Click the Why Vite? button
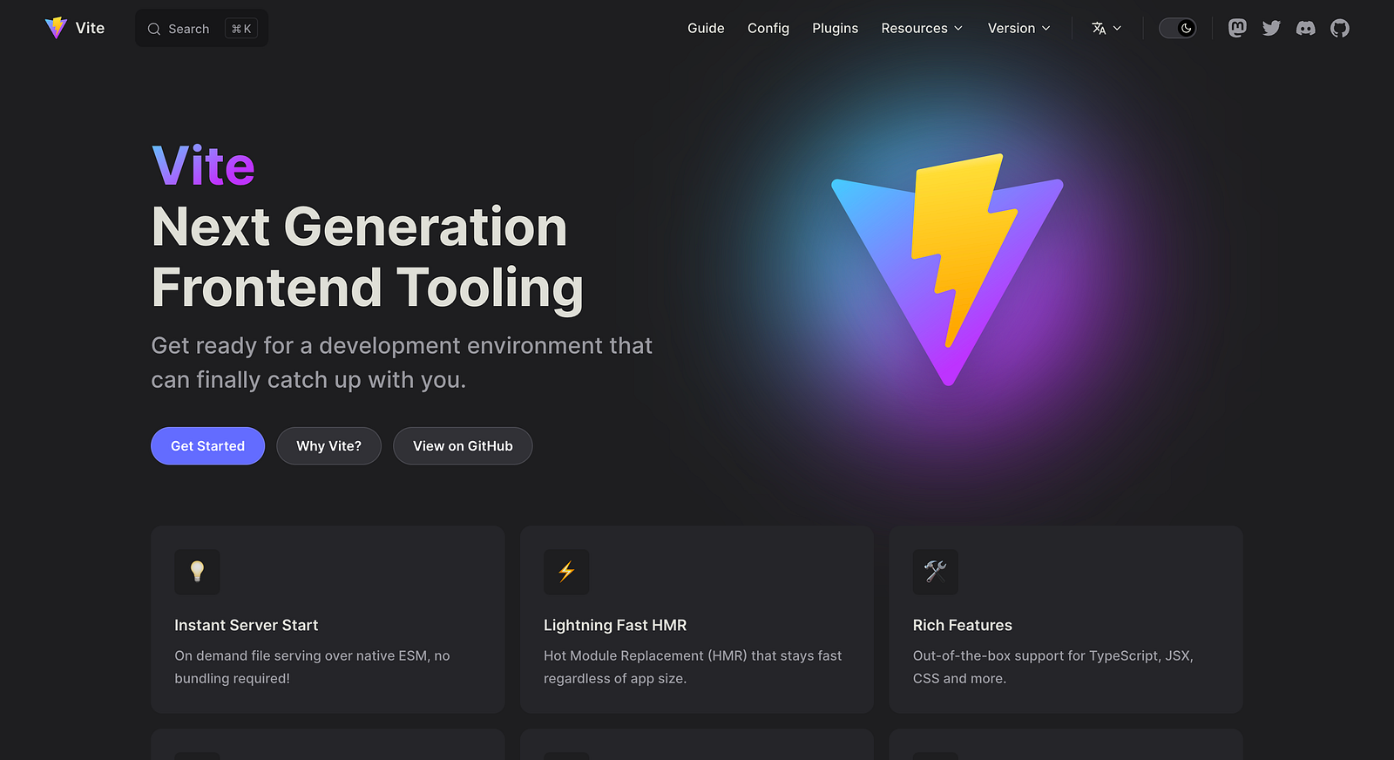The height and width of the screenshot is (760, 1394). click(x=328, y=446)
